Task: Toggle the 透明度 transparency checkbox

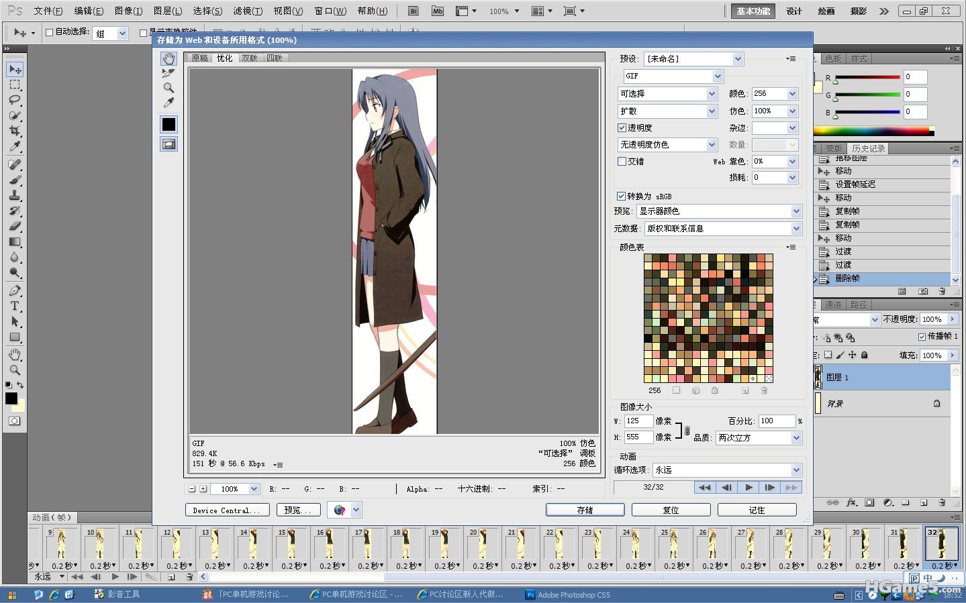Action: click(x=622, y=127)
